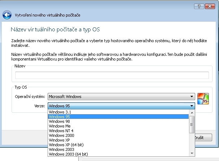The height and width of the screenshot is (161, 219).
Task: Pick Windows XP (64 bit) entry
Action: coord(118,145)
